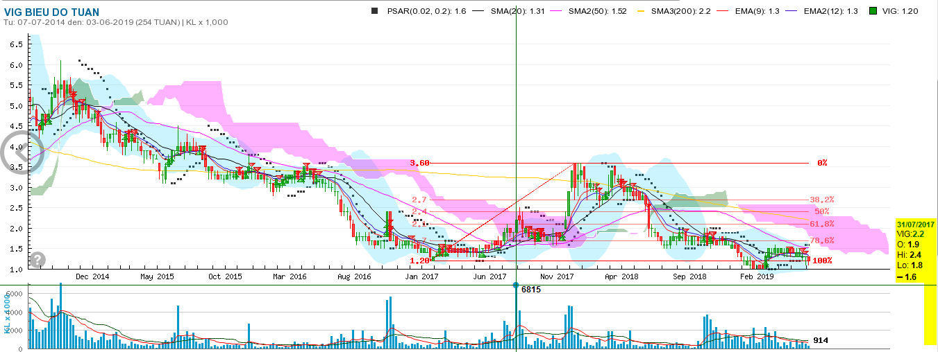Click the Jun 2017 date axis label
938x352 pixels.
[x=489, y=276]
